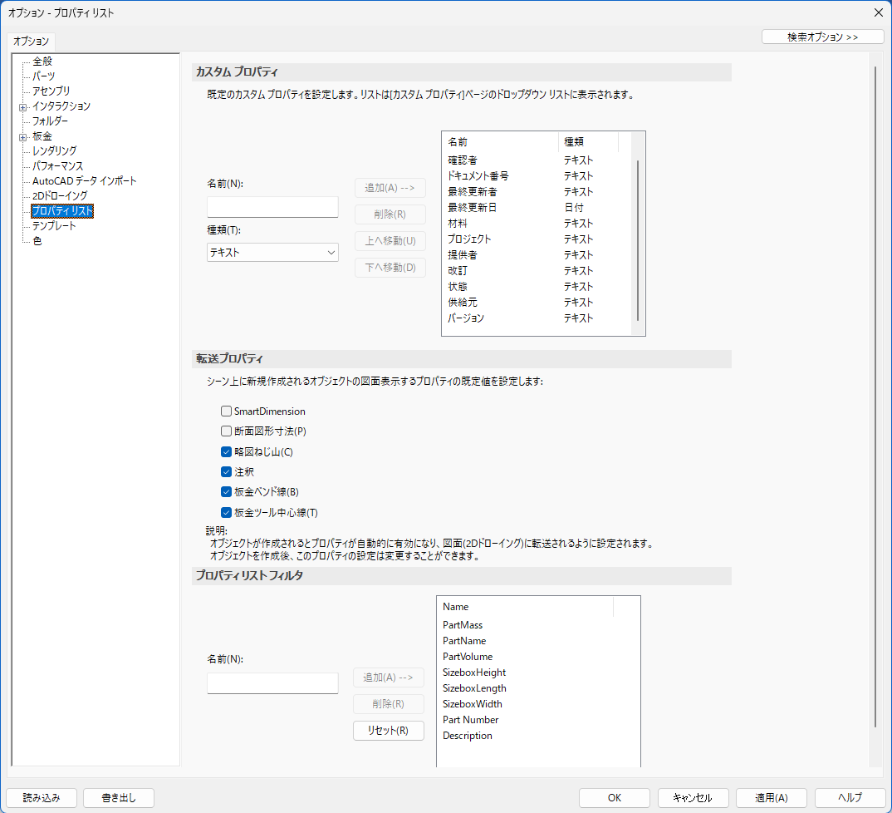Click the 適用(A) button
This screenshot has height=813, width=892.
coord(771,798)
